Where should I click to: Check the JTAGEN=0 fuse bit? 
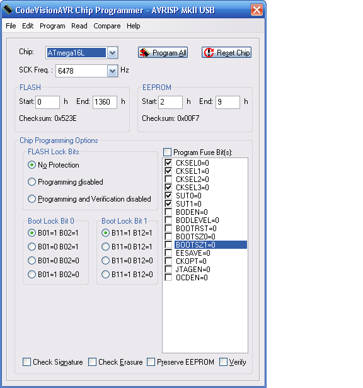pos(168,269)
